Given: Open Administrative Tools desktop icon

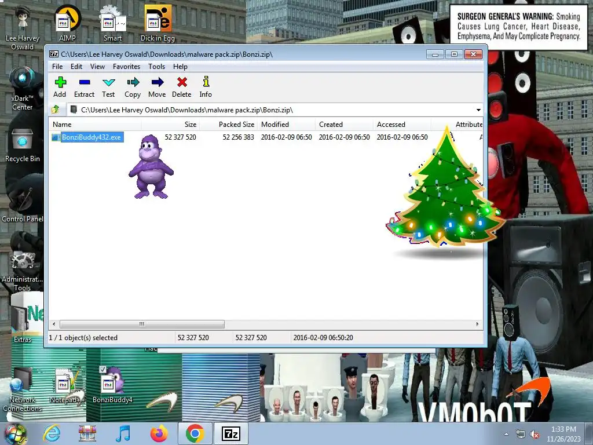Looking at the screenshot, I should coord(23,271).
